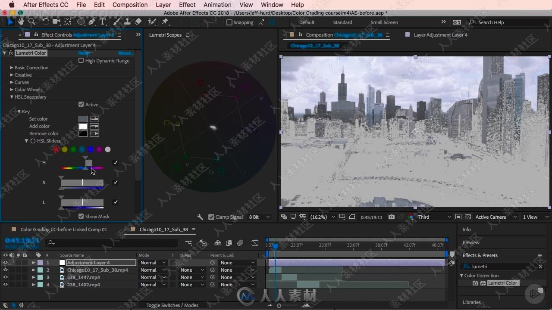Click the Add color eyedropper
Screen dimensions: 552x310
(x=94, y=126)
